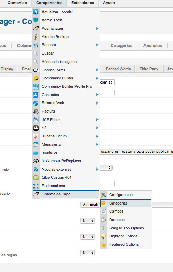
Task: Open the Ayuda menu
Action: [x=109, y=3]
